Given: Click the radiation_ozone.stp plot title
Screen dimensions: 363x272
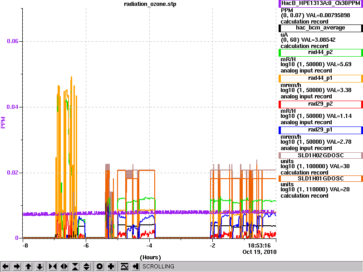Looking at the screenshot, I should click(150, 4).
